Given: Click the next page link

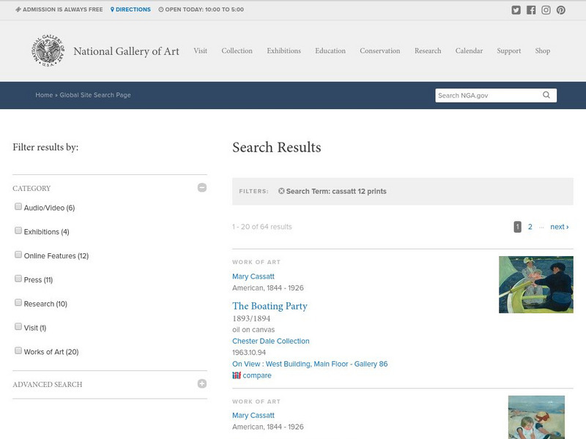Looking at the screenshot, I should (560, 227).
